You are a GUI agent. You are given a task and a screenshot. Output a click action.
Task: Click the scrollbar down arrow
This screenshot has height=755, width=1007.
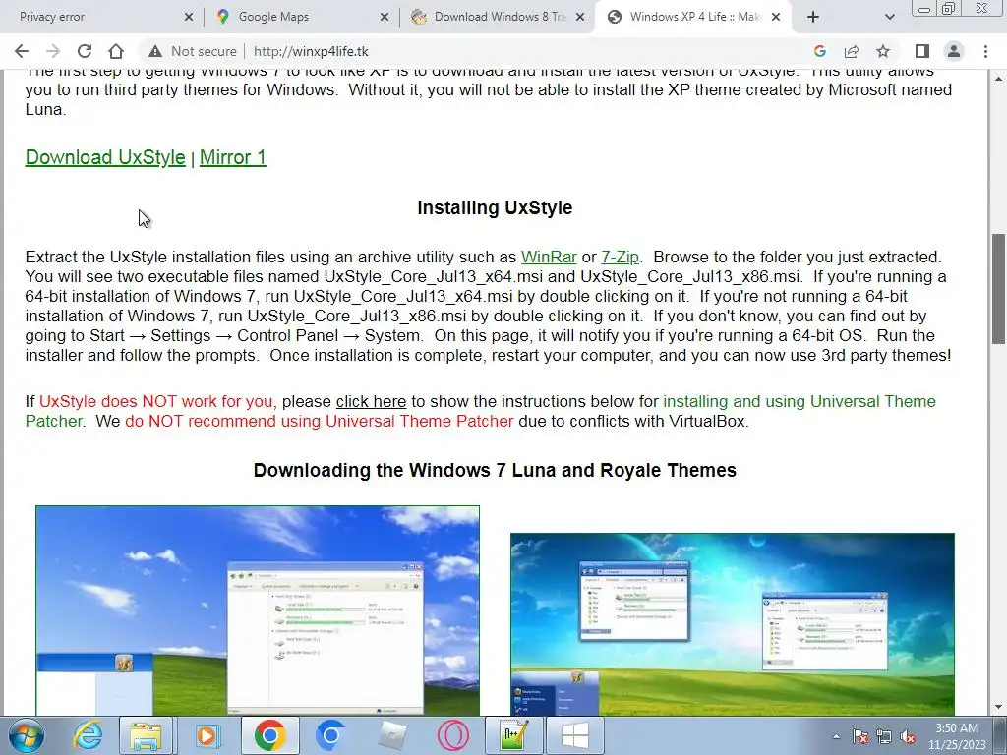pos(998,708)
